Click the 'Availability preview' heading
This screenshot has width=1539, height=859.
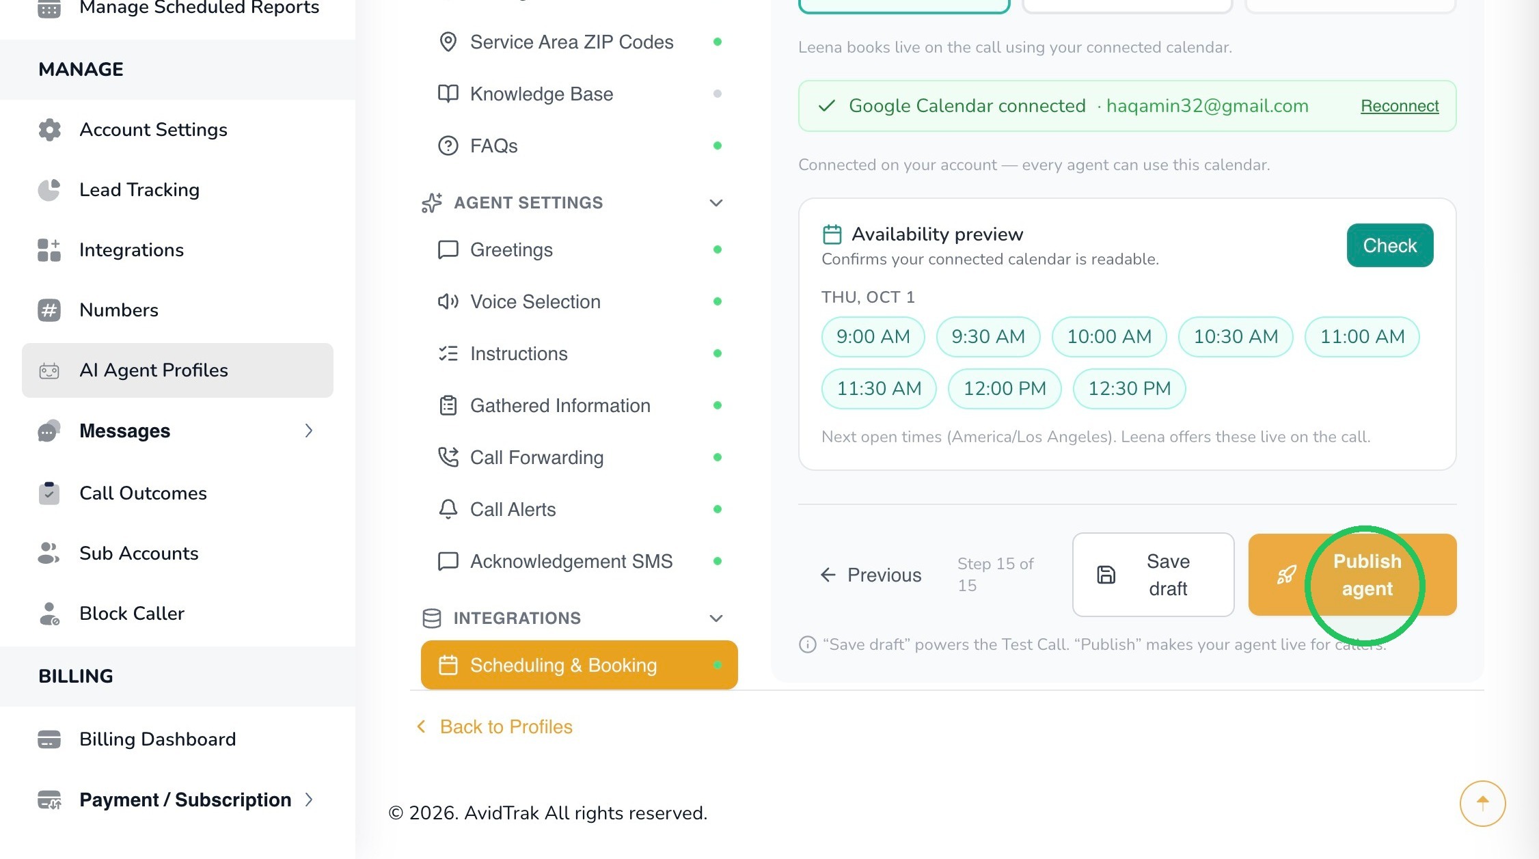coord(938,234)
